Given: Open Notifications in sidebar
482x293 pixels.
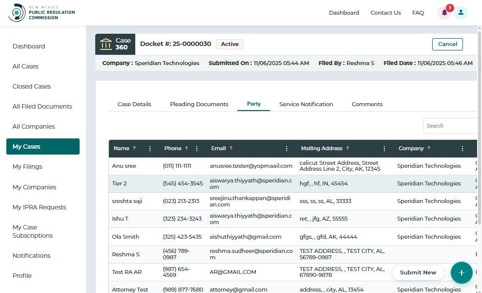Looking at the screenshot, I should (x=31, y=255).
